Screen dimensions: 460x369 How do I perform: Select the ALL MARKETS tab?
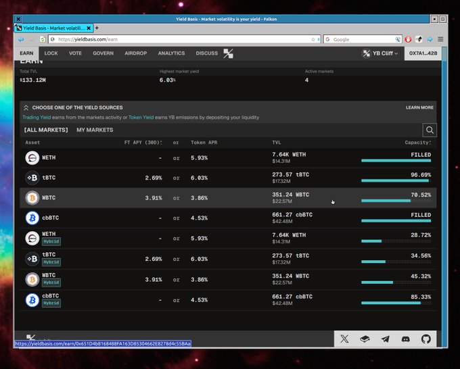46,130
